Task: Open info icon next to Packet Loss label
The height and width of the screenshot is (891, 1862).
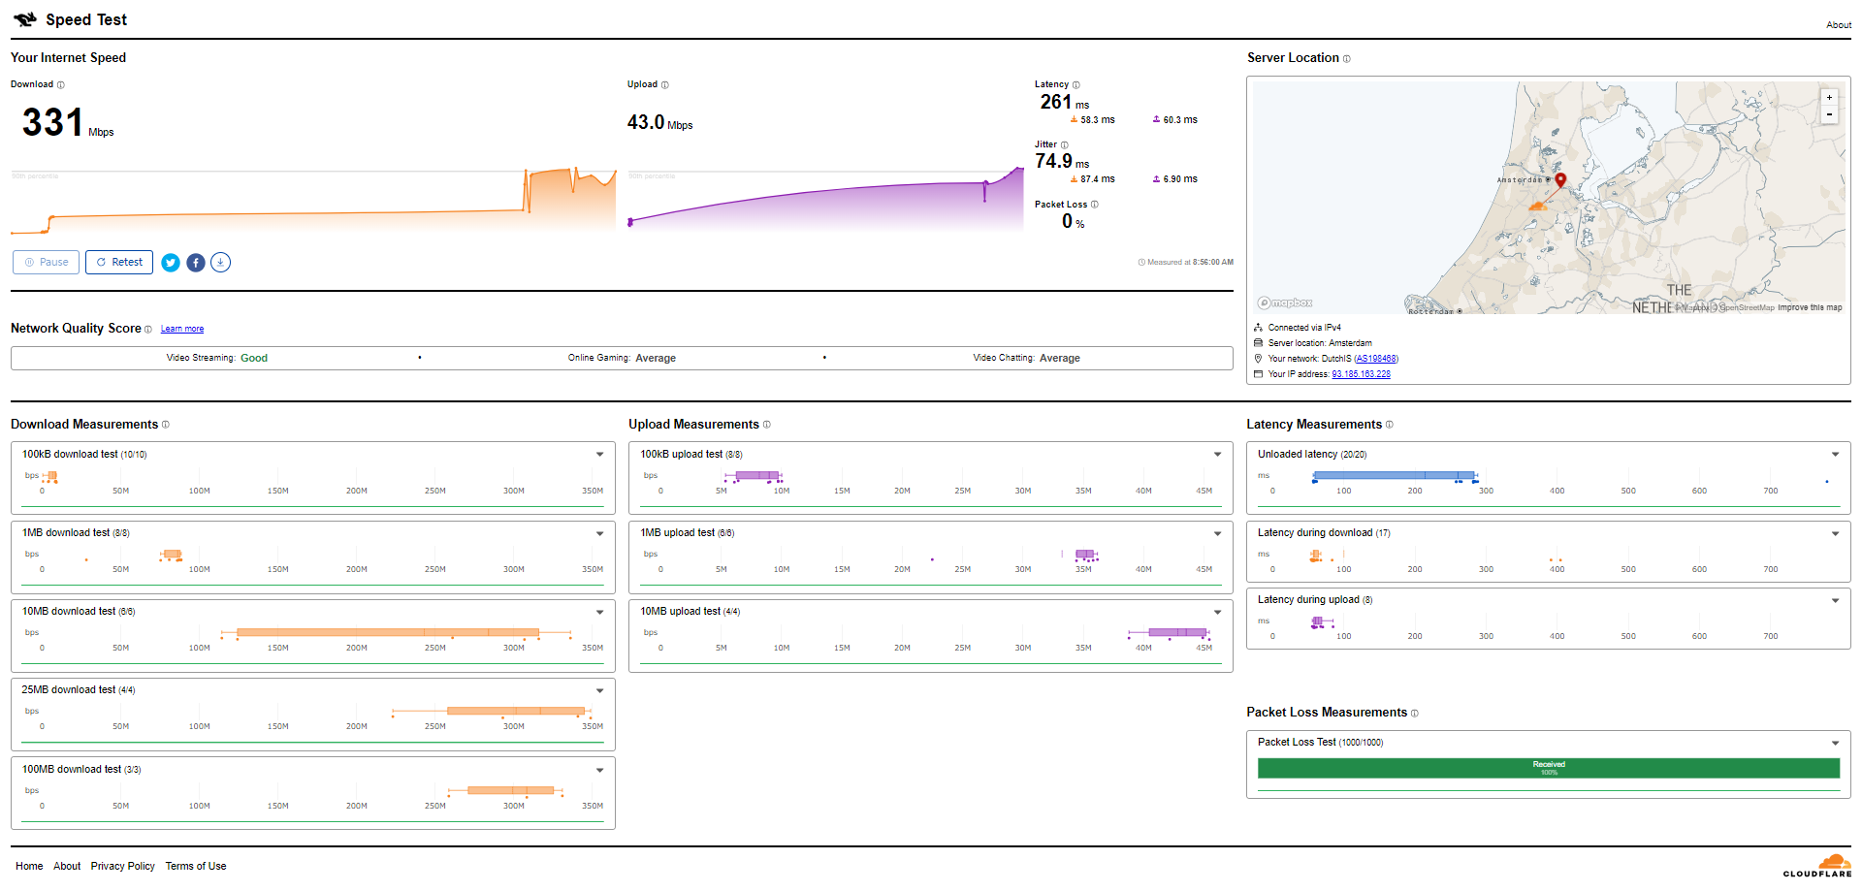Action: (1095, 205)
